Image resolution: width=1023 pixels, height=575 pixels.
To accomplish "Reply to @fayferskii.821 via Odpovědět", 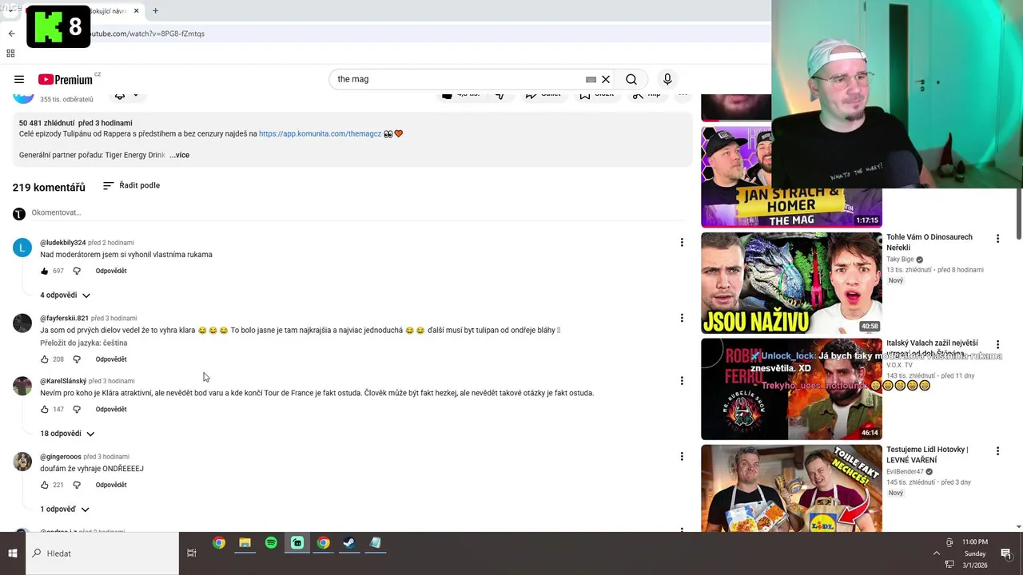I will [x=111, y=359].
